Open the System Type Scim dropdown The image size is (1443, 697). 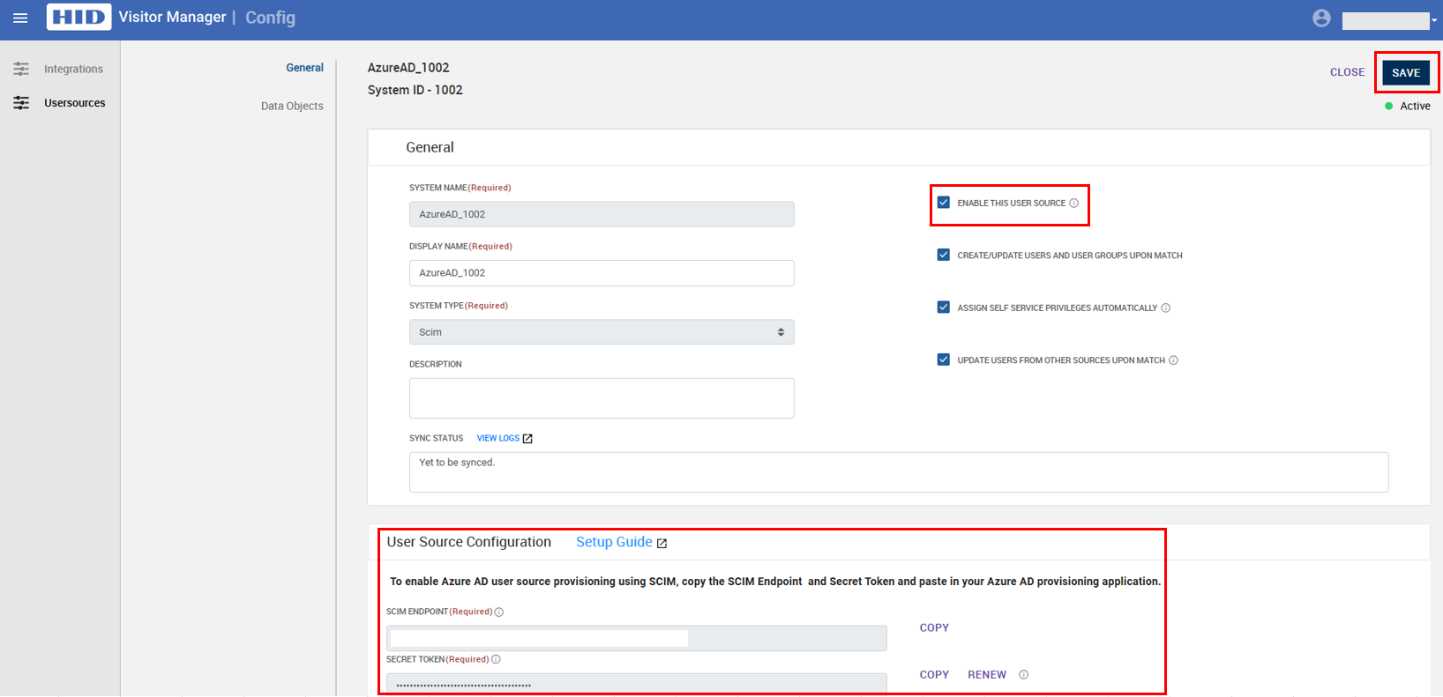point(602,332)
